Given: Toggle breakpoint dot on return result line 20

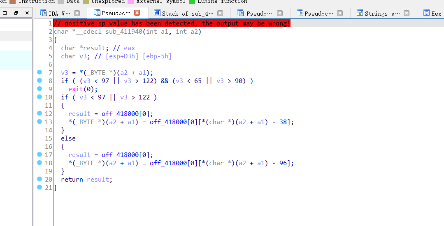Looking at the screenshot, I should (40, 179).
